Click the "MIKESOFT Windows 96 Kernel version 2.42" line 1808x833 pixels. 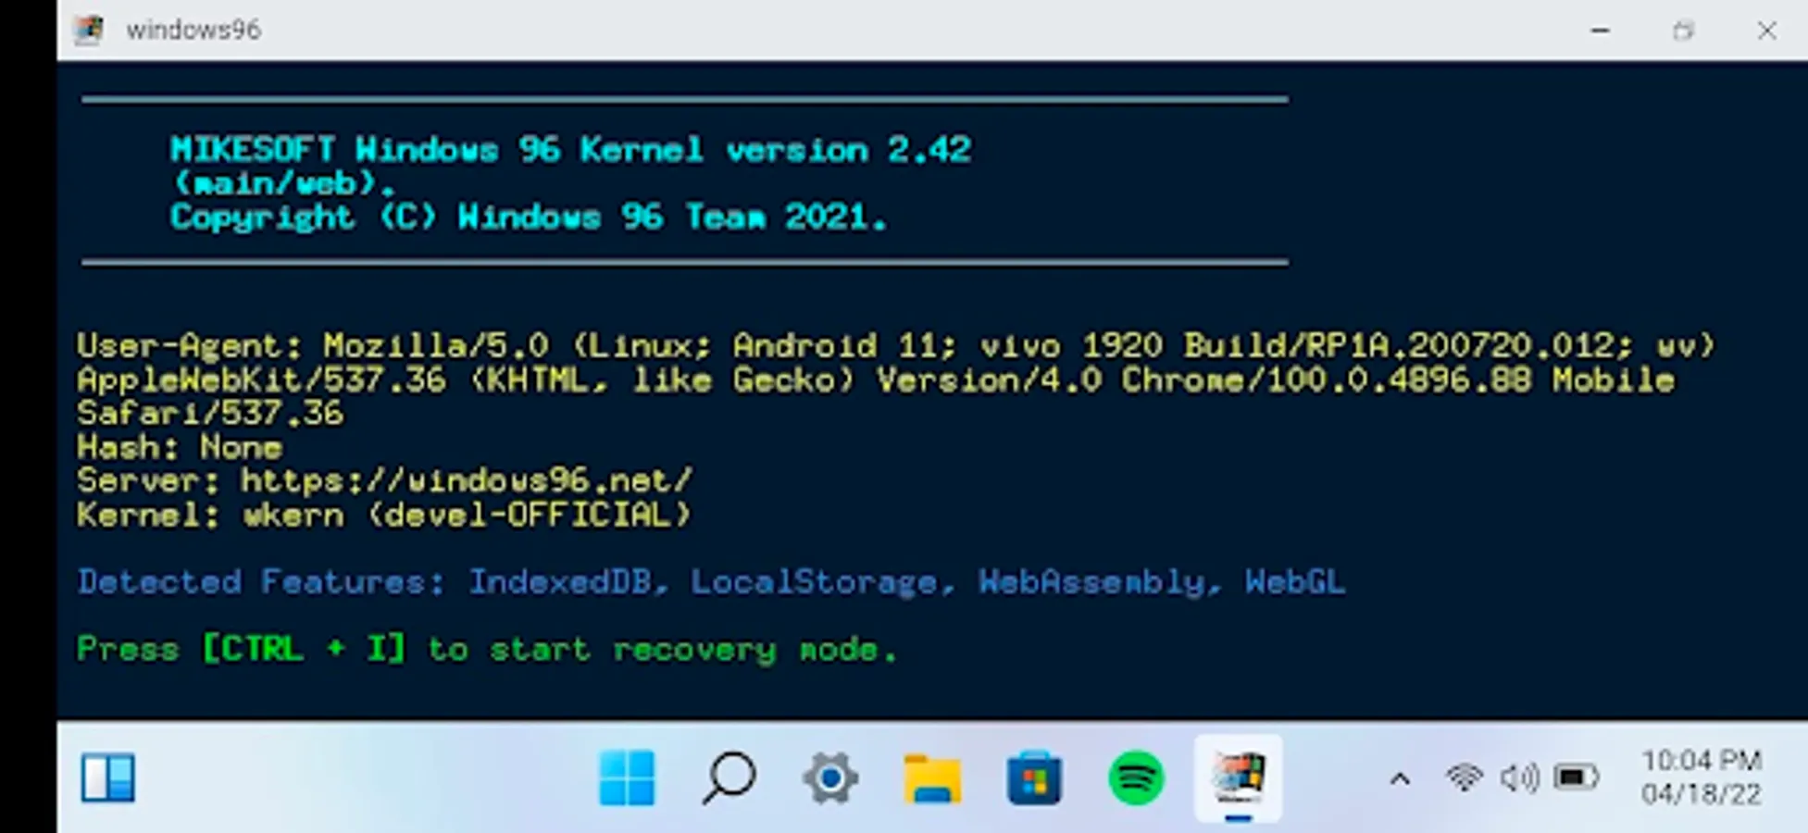click(x=570, y=149)
